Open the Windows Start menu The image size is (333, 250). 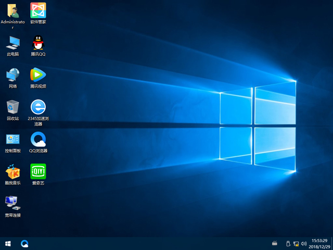(x=8, y=243)
